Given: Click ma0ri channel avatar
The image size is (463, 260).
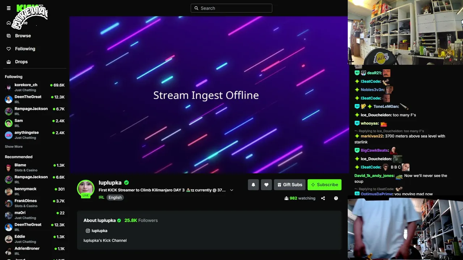Looking at the screenshot, I should [x=9, y=215].
